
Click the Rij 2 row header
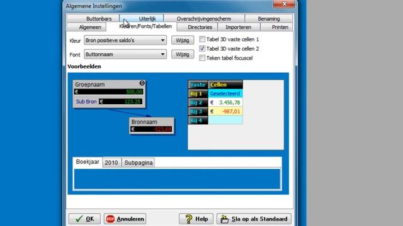tap(198, 102)
